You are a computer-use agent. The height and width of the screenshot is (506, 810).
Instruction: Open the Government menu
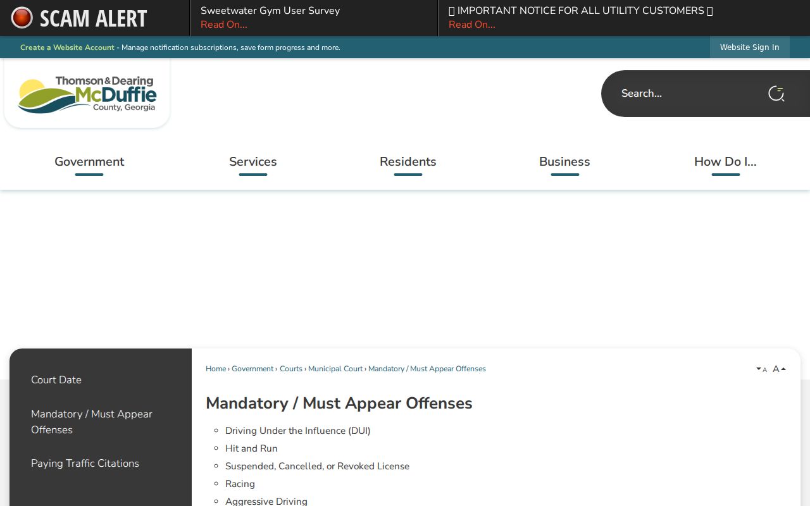[89, 162]
